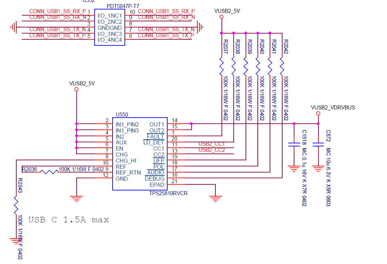Viewport: 387px width, 264px height.
Task: Click the ground symbol below C572
Action: [318, 169]
